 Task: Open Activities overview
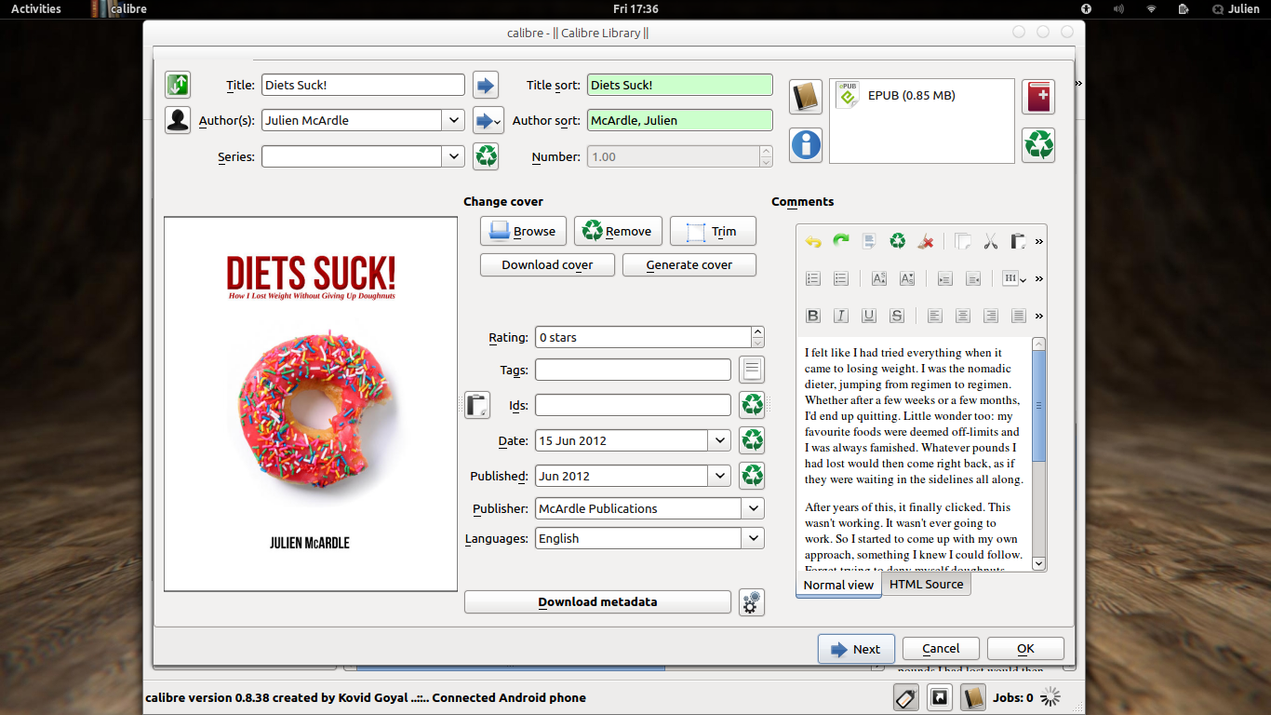tap(36, 8)
